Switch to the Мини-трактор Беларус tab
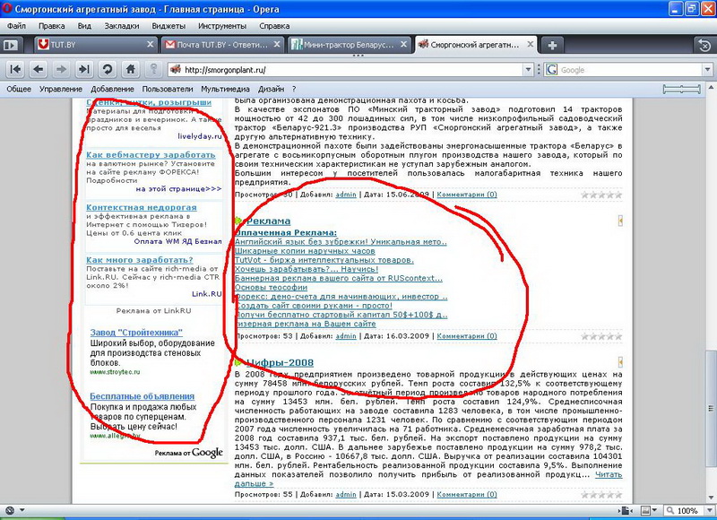This screenshot has width=717, height=520. [350, 45]
